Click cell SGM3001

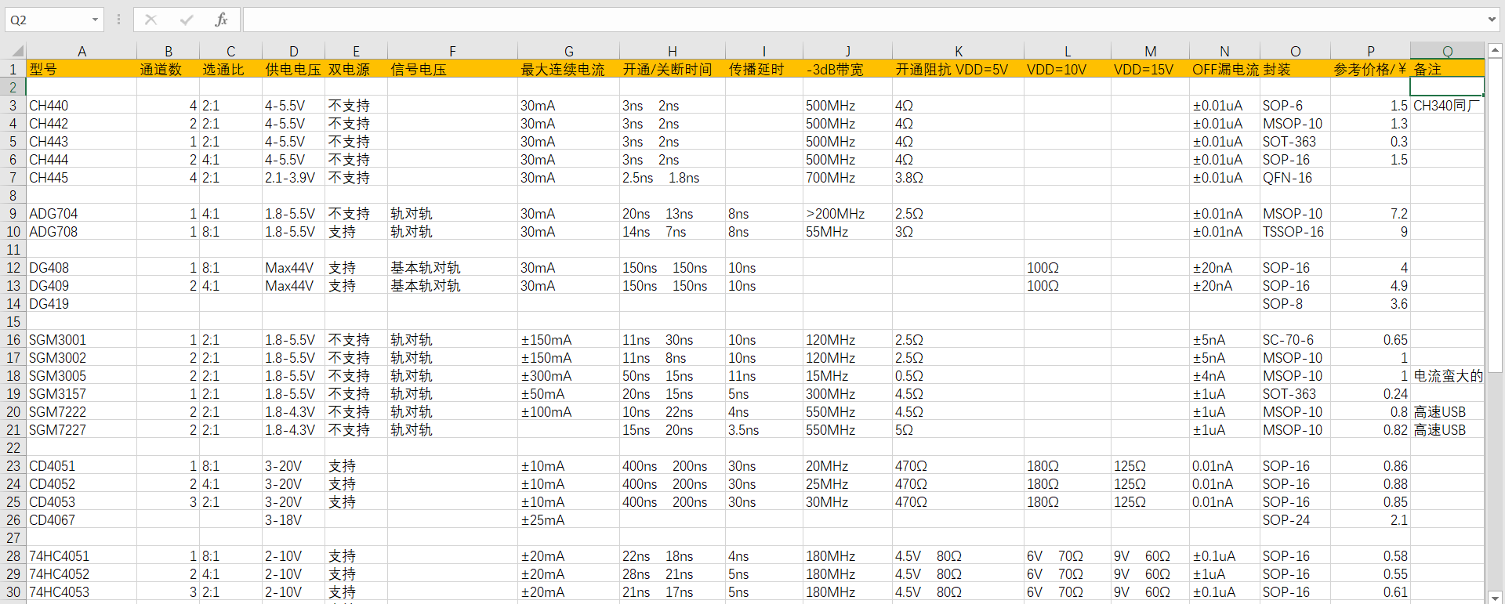click(82, 339)
